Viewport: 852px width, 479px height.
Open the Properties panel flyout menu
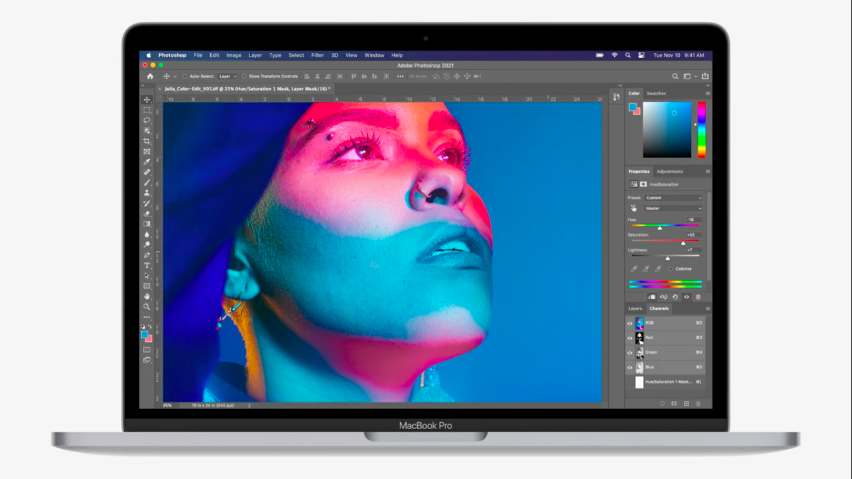coord(707,171)
